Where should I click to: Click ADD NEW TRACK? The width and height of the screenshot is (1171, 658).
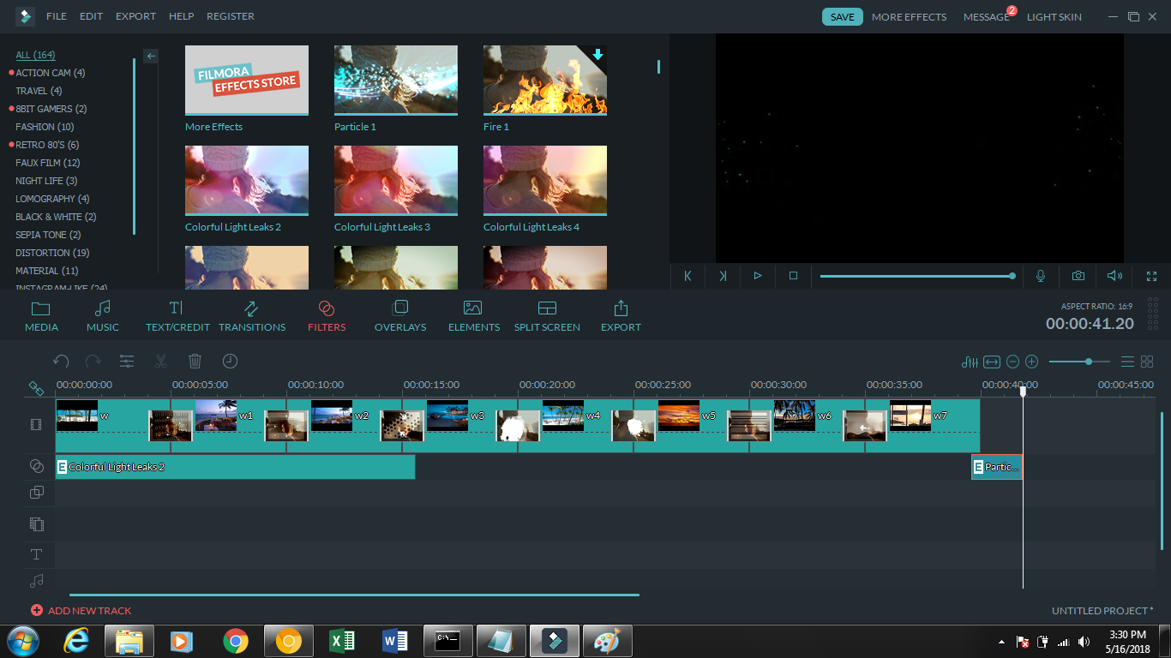coord(81,611)
